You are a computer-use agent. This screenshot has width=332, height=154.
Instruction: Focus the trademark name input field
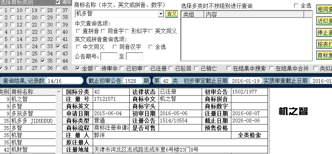coord(117,14)
